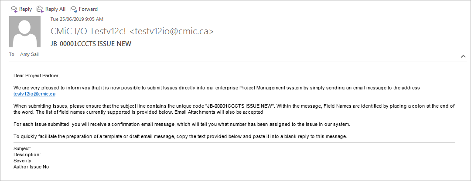
Task: Click the Forward envelope arrow icon
Action: pos(74,9)
